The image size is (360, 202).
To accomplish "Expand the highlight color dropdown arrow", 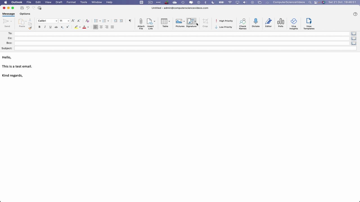I will 80,27.
